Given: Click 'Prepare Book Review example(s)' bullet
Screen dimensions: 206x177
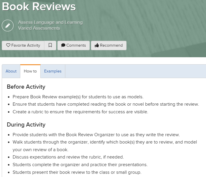Looking at the screenshot, I should tap(78, 97).
